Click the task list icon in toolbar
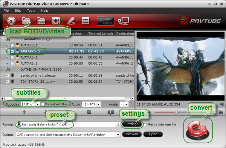 [x=86, y=21]
